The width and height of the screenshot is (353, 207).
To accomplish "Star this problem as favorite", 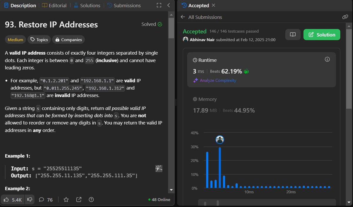I will [x=66, y=200].
